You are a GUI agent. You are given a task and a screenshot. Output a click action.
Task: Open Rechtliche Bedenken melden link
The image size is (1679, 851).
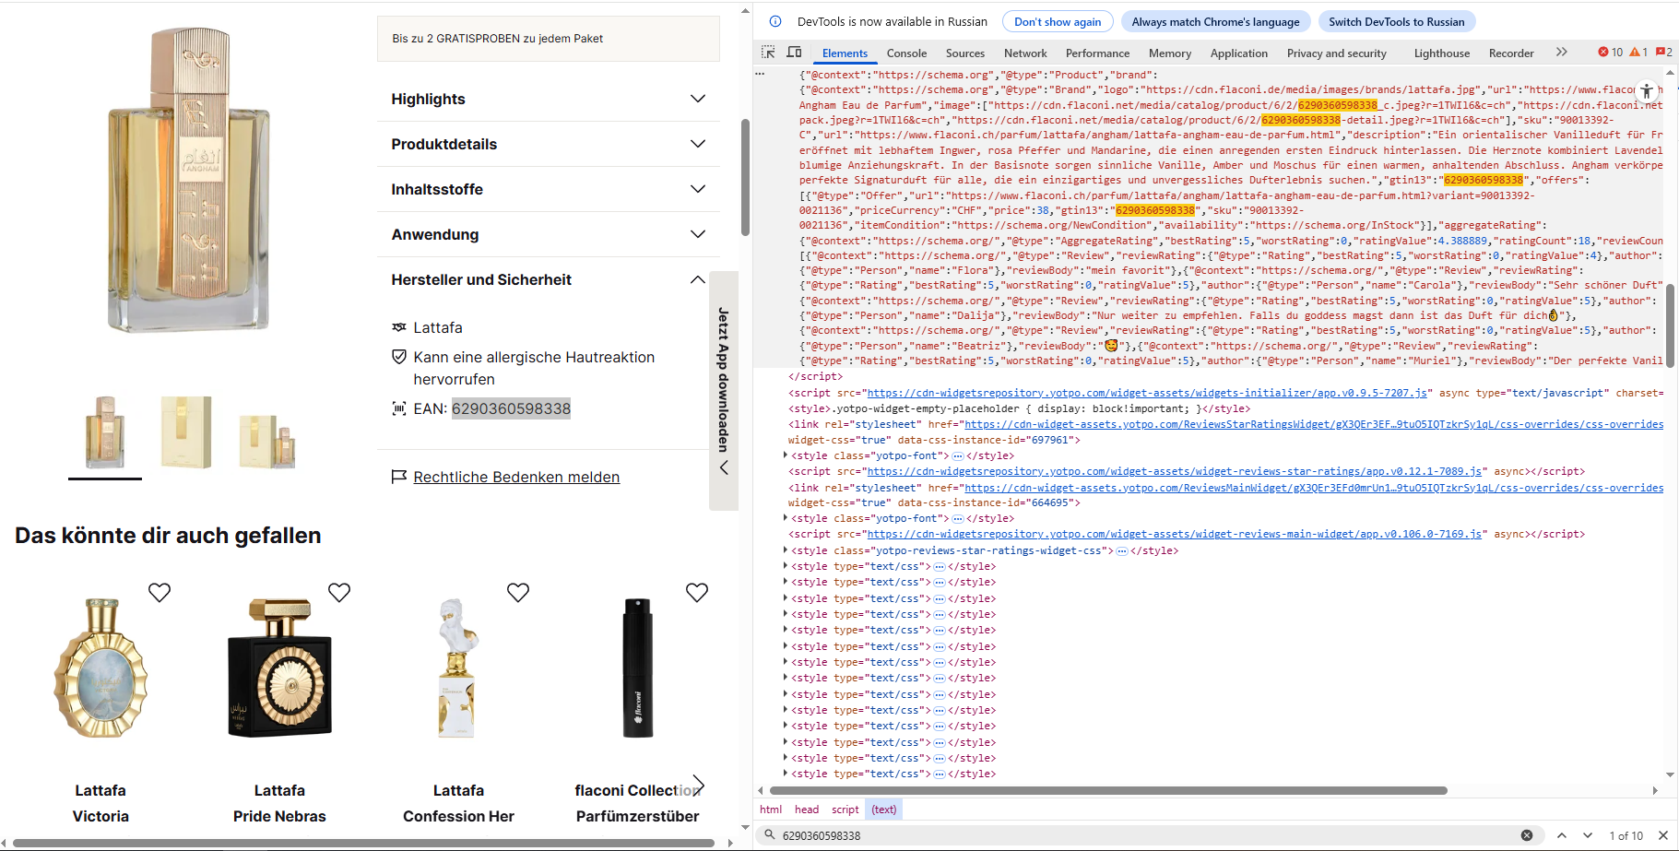[x=516, y=477]
